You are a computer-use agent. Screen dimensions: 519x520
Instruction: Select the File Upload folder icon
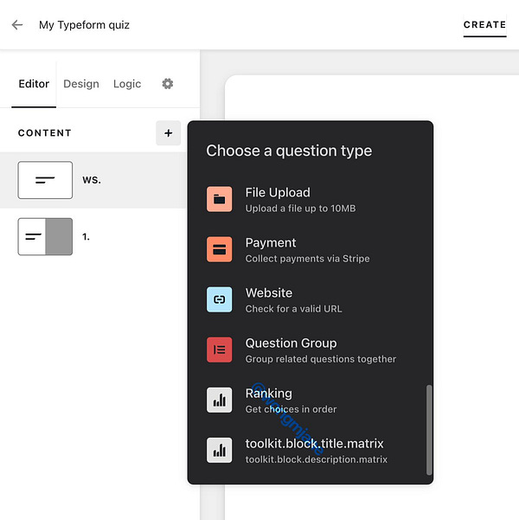click(x=219, y=199)
